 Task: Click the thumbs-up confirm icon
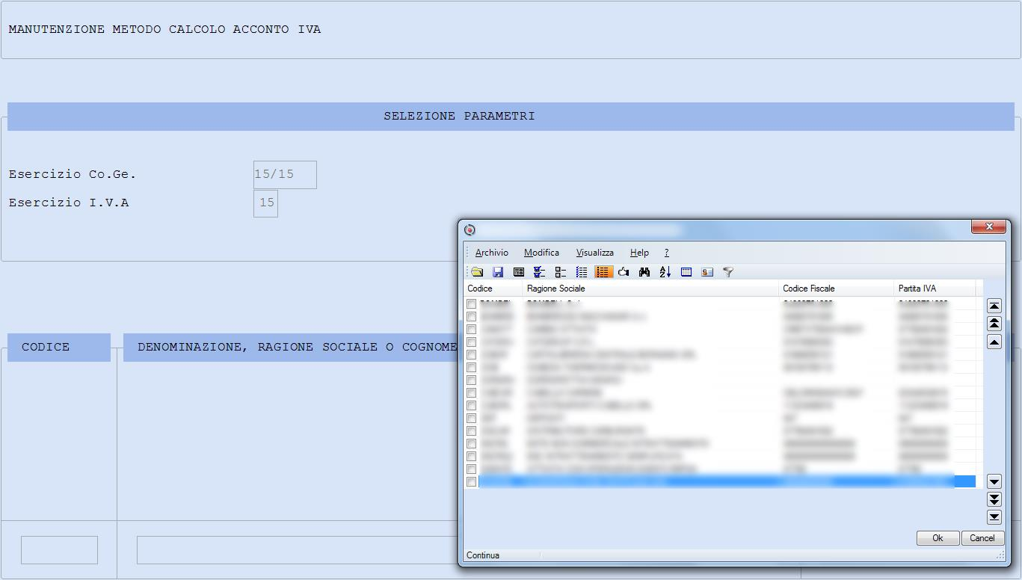(624, 272)
